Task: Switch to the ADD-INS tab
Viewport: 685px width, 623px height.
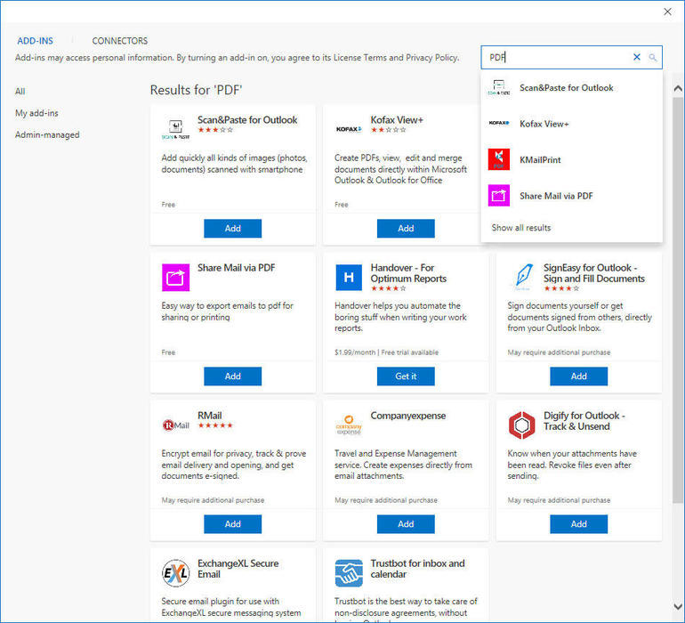Action: (35, 41)
